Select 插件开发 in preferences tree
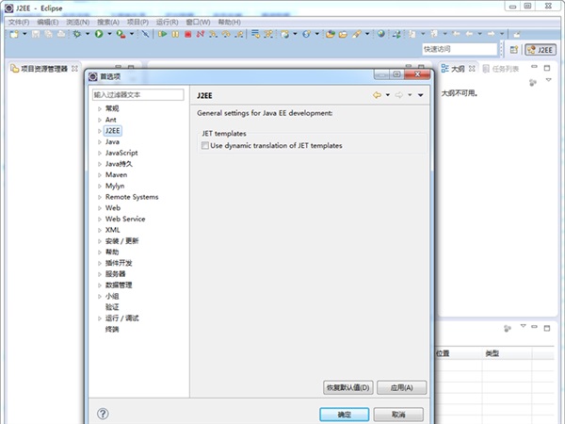 [x=119, y=263]
